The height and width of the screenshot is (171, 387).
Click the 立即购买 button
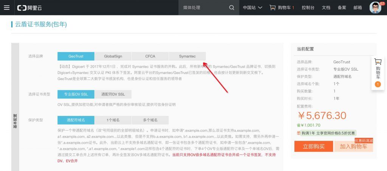[x=314, y=146]
